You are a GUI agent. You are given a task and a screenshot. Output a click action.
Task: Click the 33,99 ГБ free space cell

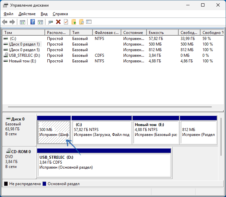[188, 39]
